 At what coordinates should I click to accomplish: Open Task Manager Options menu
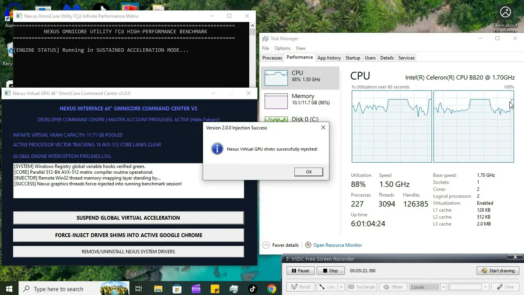(x=282, y=48)
